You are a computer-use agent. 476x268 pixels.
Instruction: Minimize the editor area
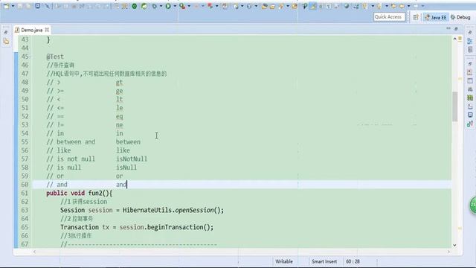pyautogui.click(x=448, y=28)
